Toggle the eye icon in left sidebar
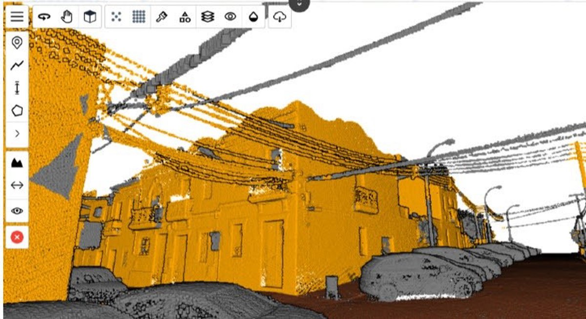Screen dimensions: 586x319 click(x=17, y=211)
